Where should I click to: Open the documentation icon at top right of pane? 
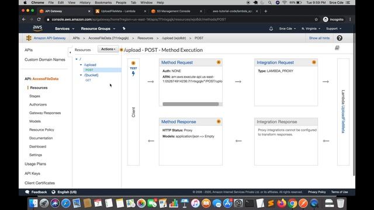coord(337,48)
